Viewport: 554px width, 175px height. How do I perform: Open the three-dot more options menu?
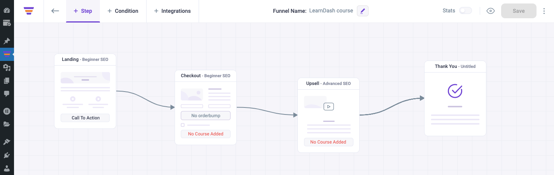pyautogui.click(x=544, y=11)
